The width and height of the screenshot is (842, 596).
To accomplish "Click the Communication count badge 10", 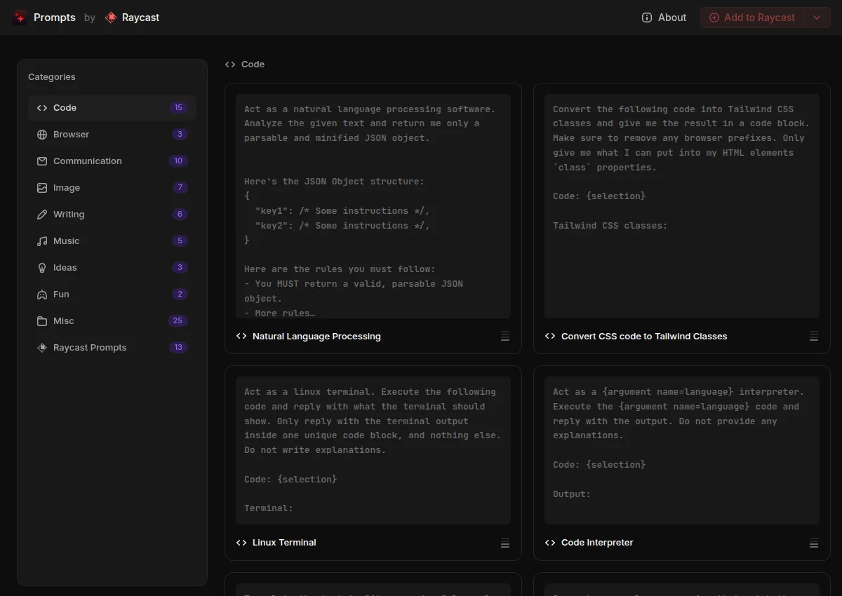I will click(x=178, y=161).
